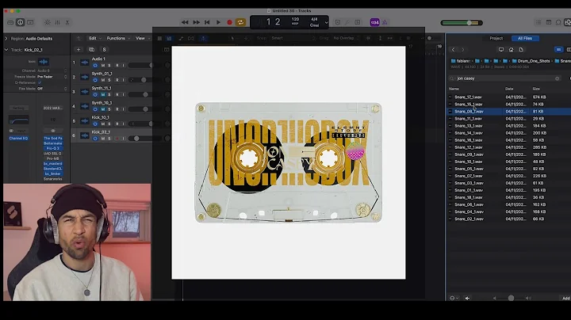The width and height of the screenshot is (571, 320).
Task: Open the List Editors icon
Action: [538, 22]
